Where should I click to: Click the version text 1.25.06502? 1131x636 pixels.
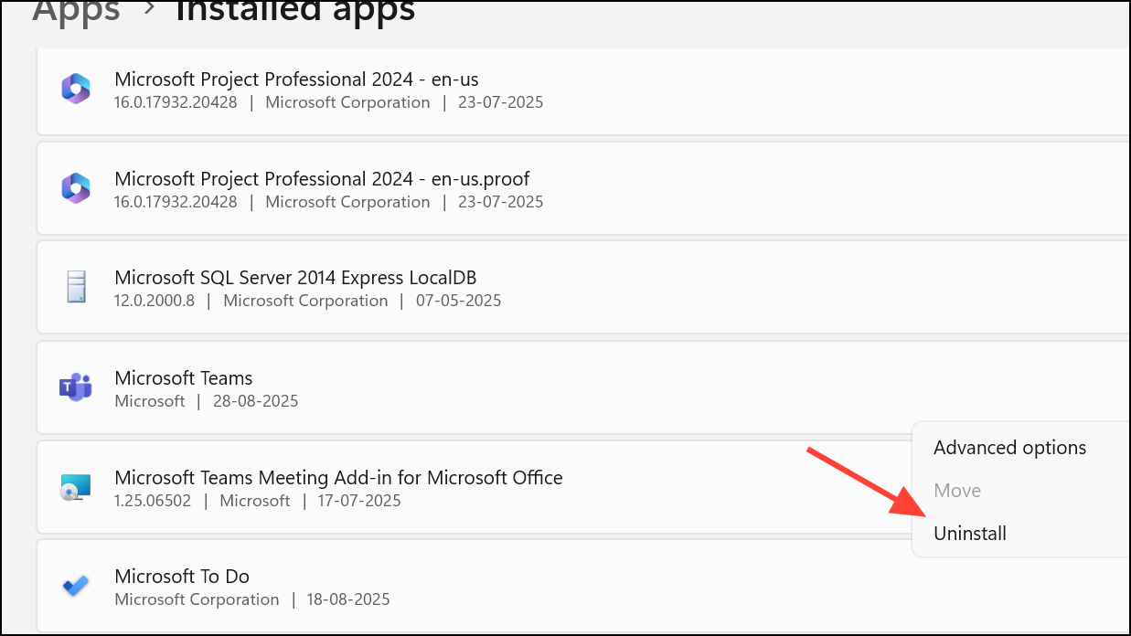154,501
